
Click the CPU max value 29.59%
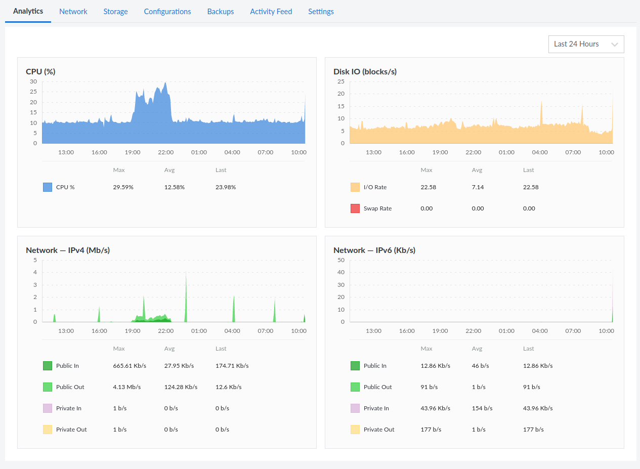(123, 187)
